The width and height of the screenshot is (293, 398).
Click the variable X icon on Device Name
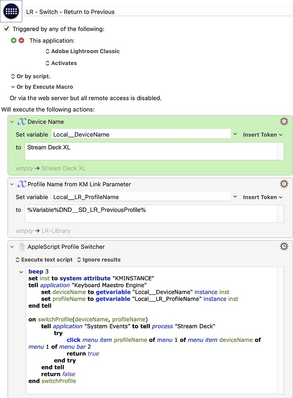coord(22,122)
